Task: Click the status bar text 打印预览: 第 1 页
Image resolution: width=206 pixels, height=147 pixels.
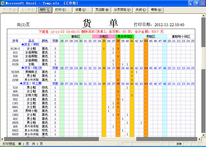Action: [x=16, y=144]
